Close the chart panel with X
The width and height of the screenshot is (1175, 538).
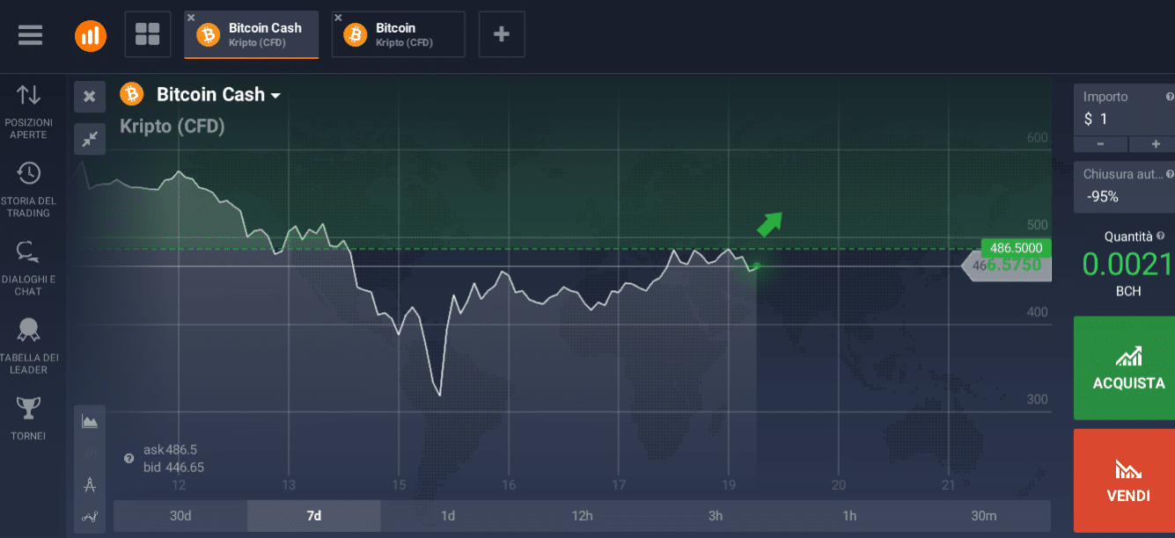90,97
